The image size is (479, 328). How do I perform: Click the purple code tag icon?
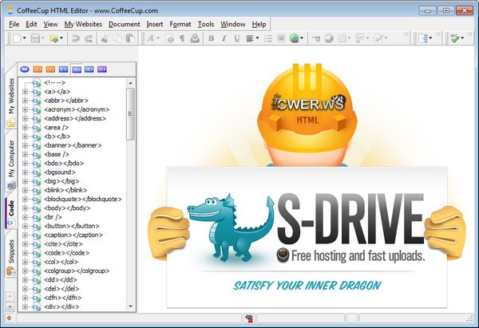tap(101, 69)
